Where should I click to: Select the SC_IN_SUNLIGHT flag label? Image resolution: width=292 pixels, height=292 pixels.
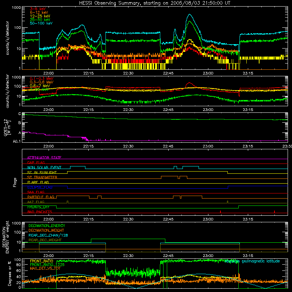click(42, 172)
